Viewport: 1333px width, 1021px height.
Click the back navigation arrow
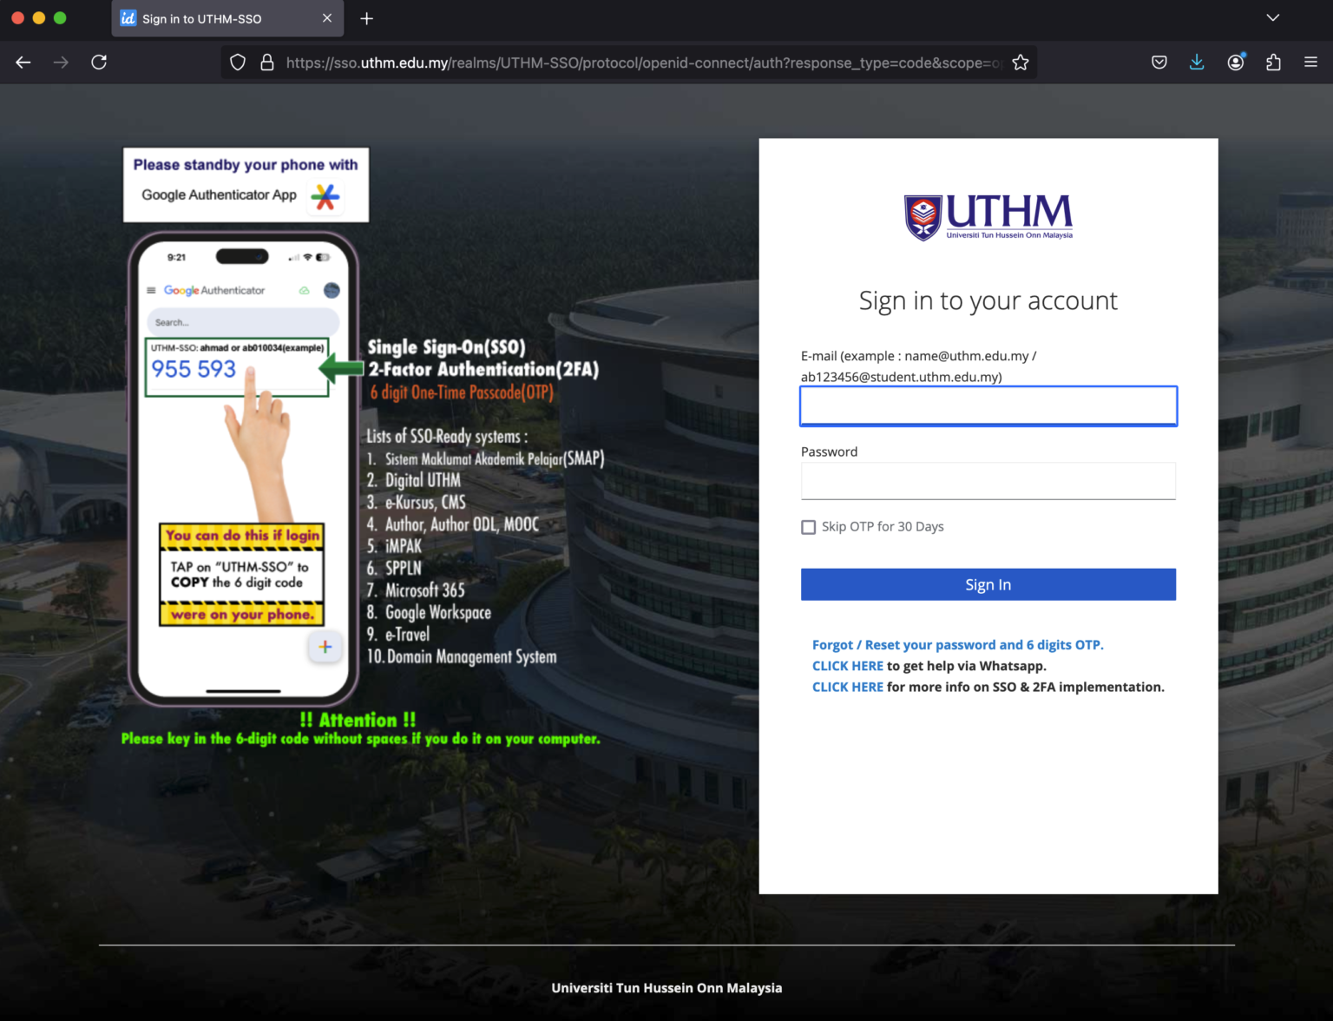(x=23, y=62)
